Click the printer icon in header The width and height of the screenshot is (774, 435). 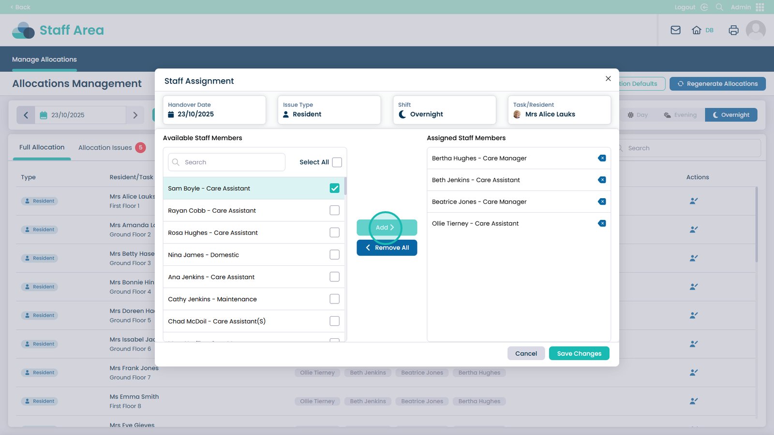[x=733, y=30]
